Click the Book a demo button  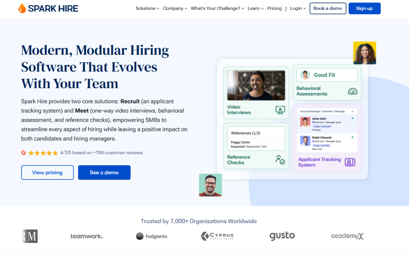[328, 8]
